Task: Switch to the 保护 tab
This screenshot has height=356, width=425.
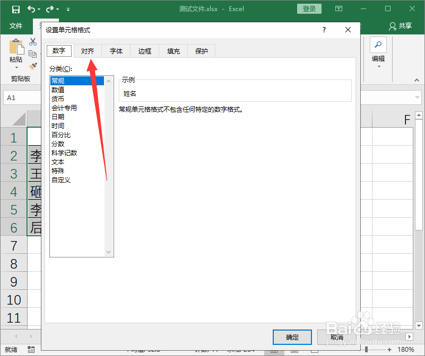Action: [x=202, y=51]
